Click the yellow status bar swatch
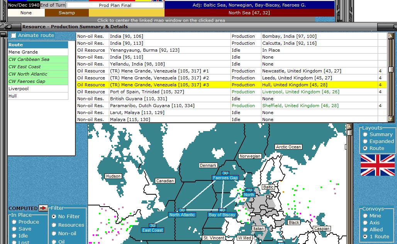 pyautogui.click(x=127, y=13)
